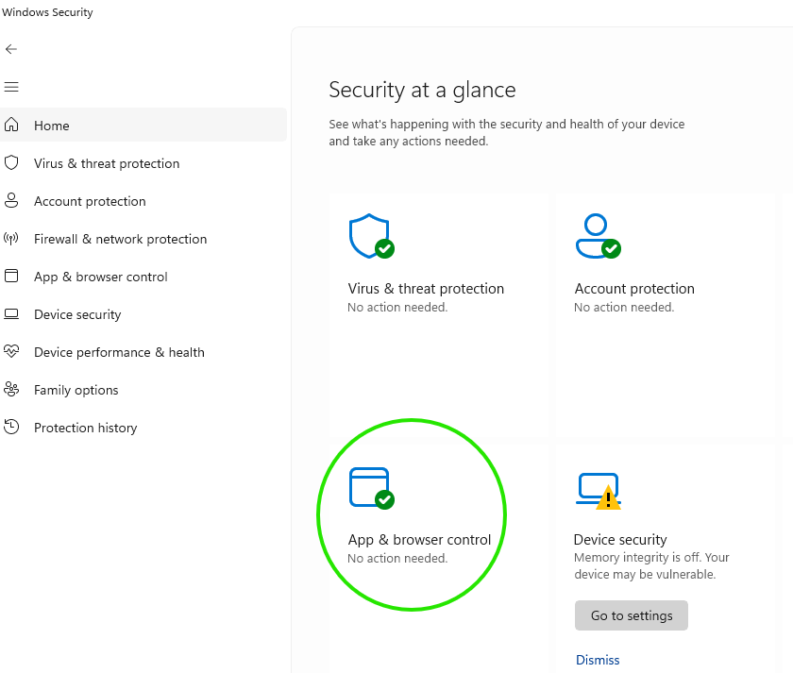The image size is (793, 673).
Task: Click the green checkmark on Virus & threat protection
Action: [382, 248]
